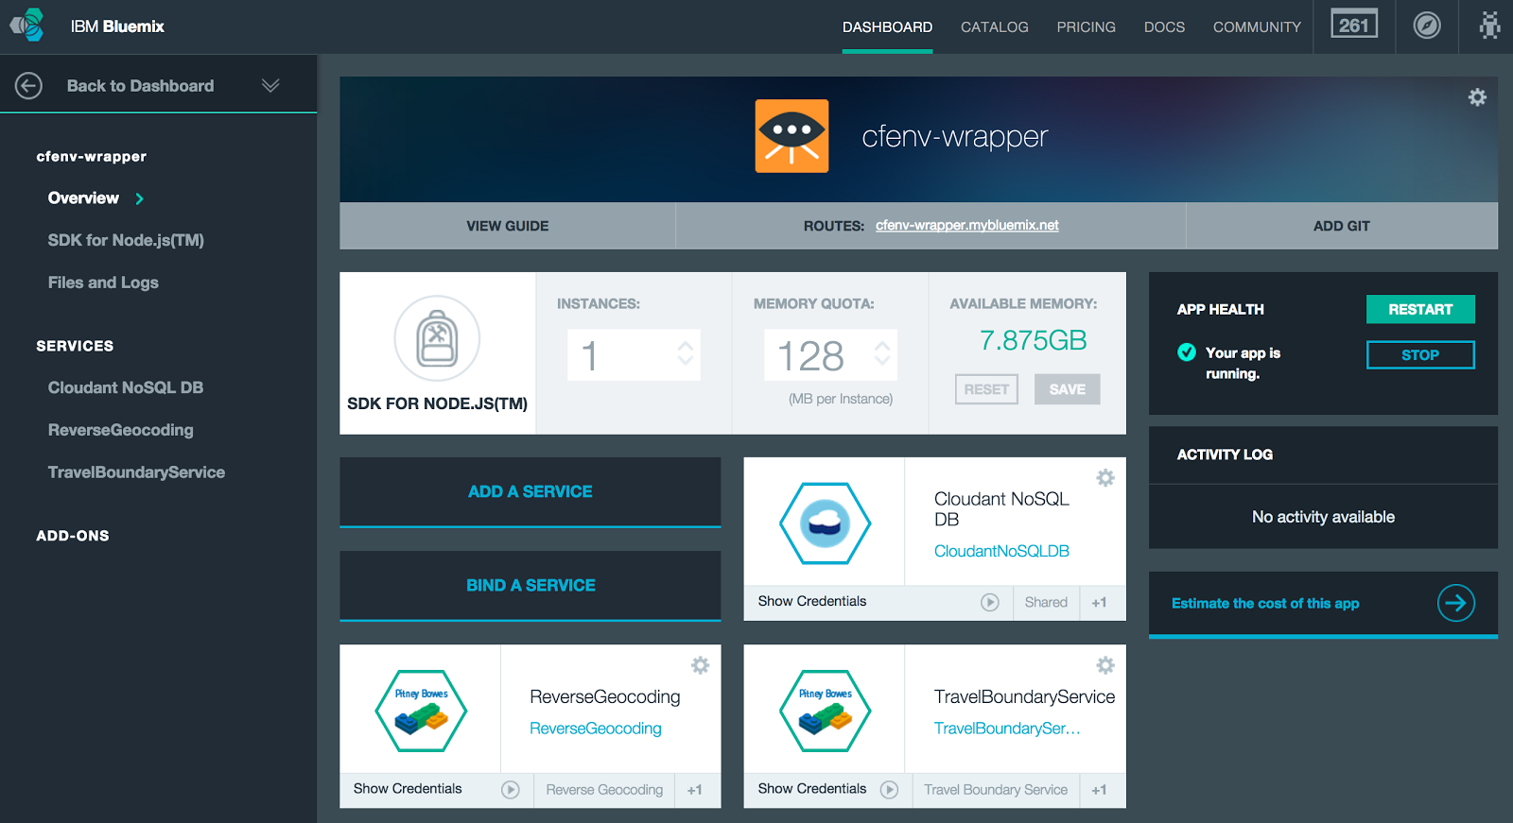
Task: Click the cfenv-wrapper orange app icon
Action: 791,136
